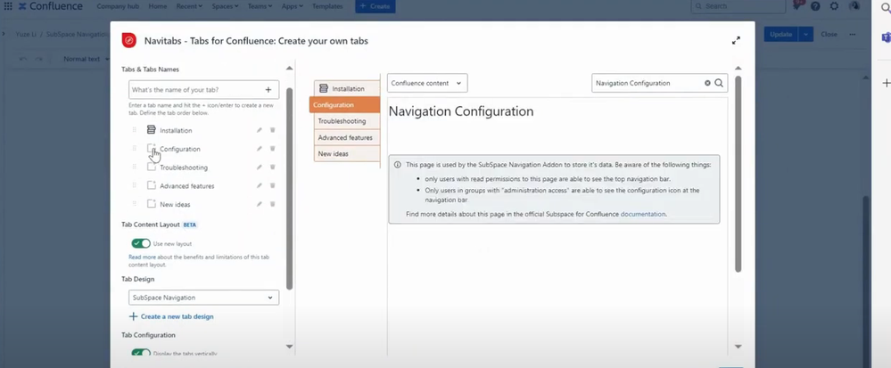Select the New ideas preview tab
The image size is (891, 368).
click(x=347, y=153)
